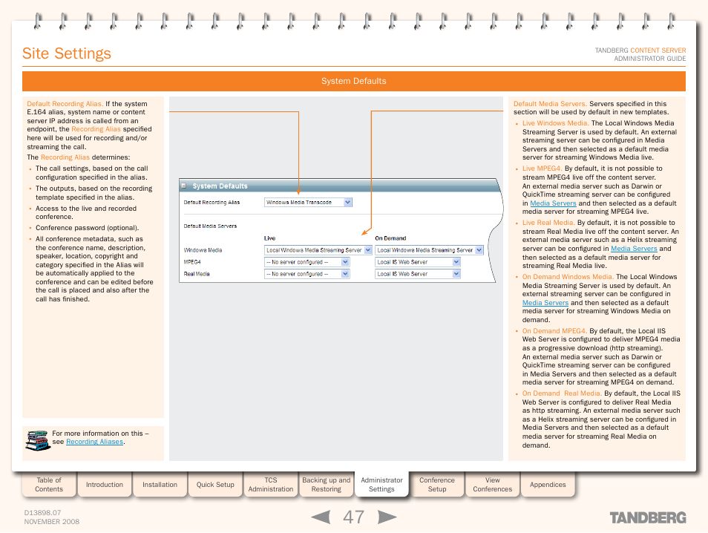708x533 pixels.
Task: Click document number D13898.07
Action: (x=42, y=513)
